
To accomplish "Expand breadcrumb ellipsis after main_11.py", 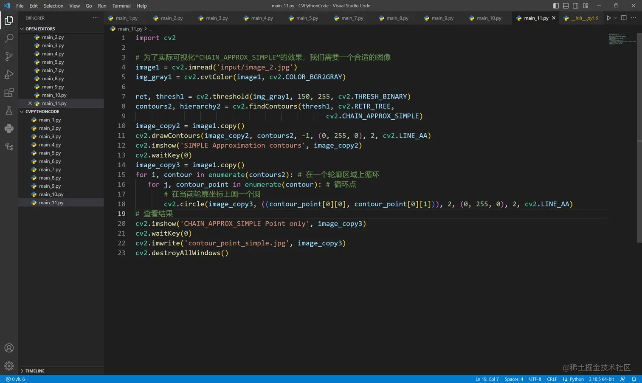I will tap(150, 29).
